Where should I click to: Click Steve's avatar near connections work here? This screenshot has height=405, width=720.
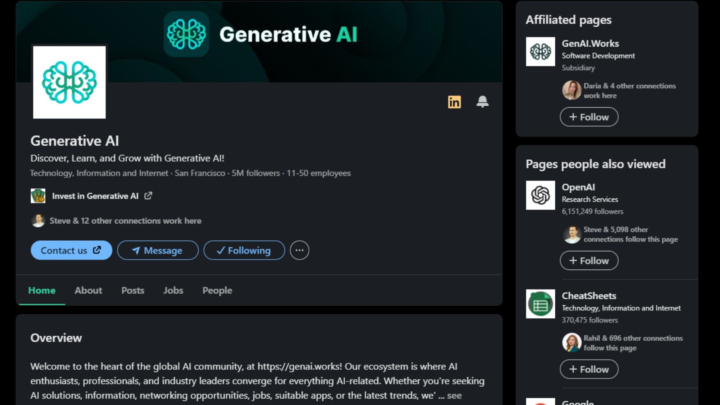coord(38,220)
